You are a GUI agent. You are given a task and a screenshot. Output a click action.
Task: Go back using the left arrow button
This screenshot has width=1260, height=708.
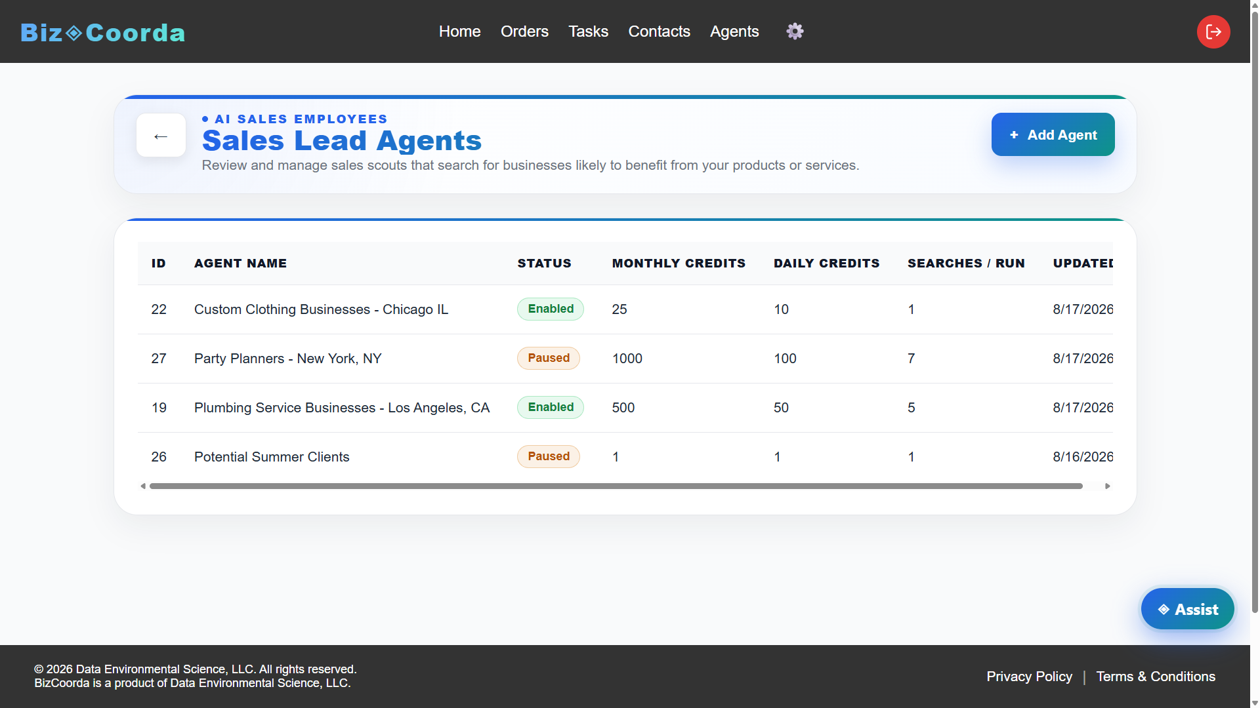161,135
